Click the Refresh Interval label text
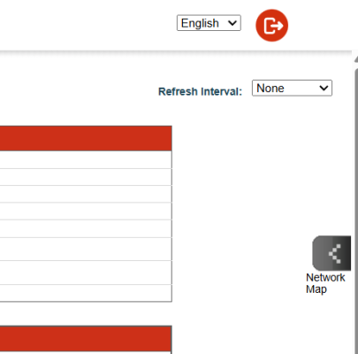This screenshot has height=354, width=358. click(x=200, y=91)
